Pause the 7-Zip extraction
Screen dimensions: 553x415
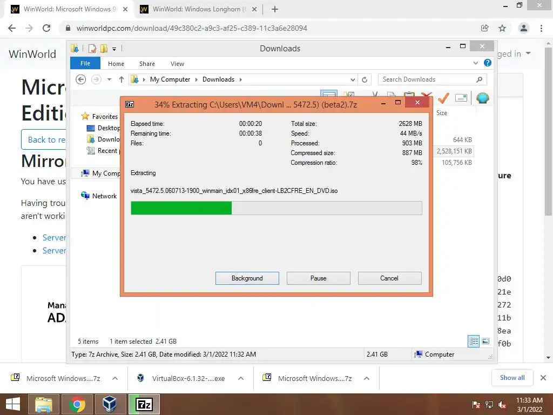[x=318, y=278]
